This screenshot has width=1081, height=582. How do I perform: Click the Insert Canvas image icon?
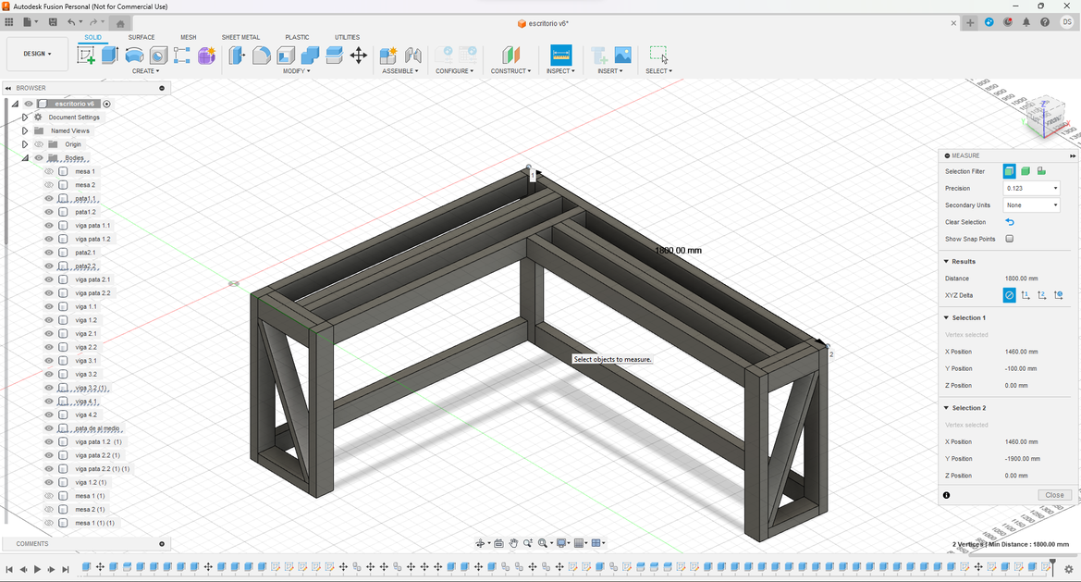pyautogui.click(x=623, y=56)
